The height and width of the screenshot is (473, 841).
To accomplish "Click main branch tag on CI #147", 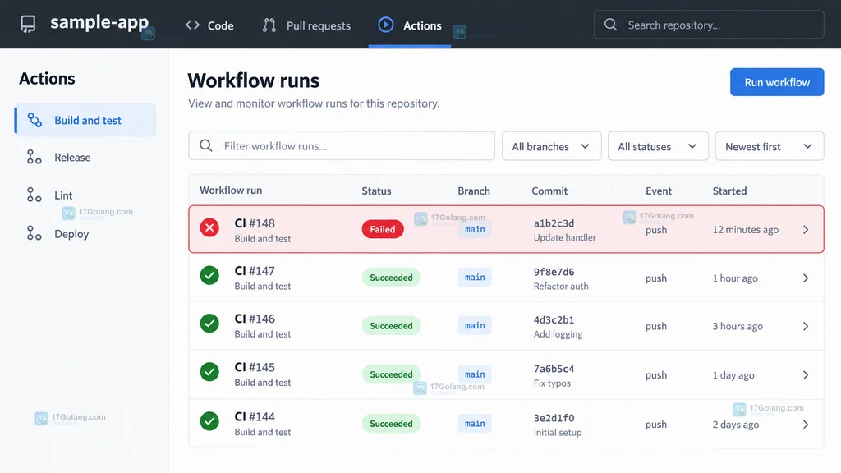I will 475,278.
